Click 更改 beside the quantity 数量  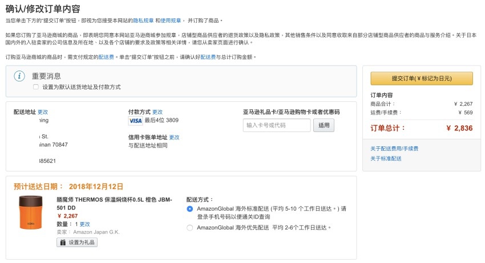[x=85, y=224]
